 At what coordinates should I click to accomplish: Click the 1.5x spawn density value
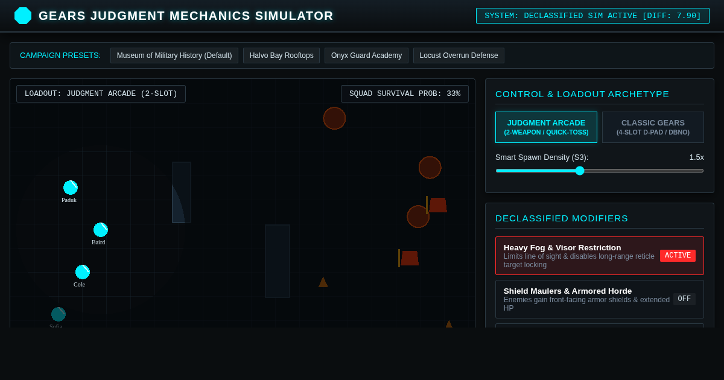coord(697,157)
